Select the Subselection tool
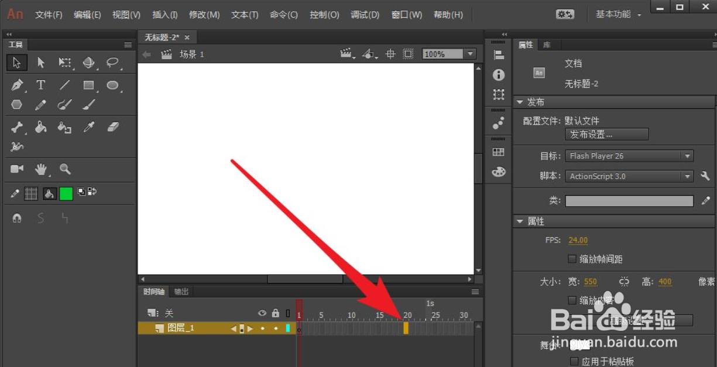Viewport: 717px width, 367px height. click(x=41, y=63)
